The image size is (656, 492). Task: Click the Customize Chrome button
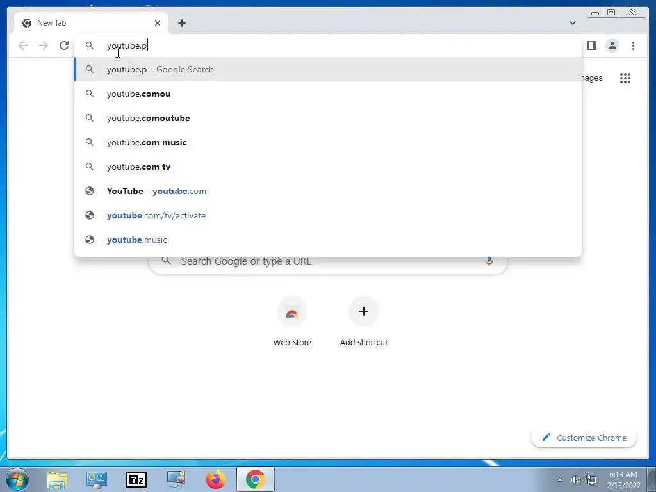[x=584, y=438]
